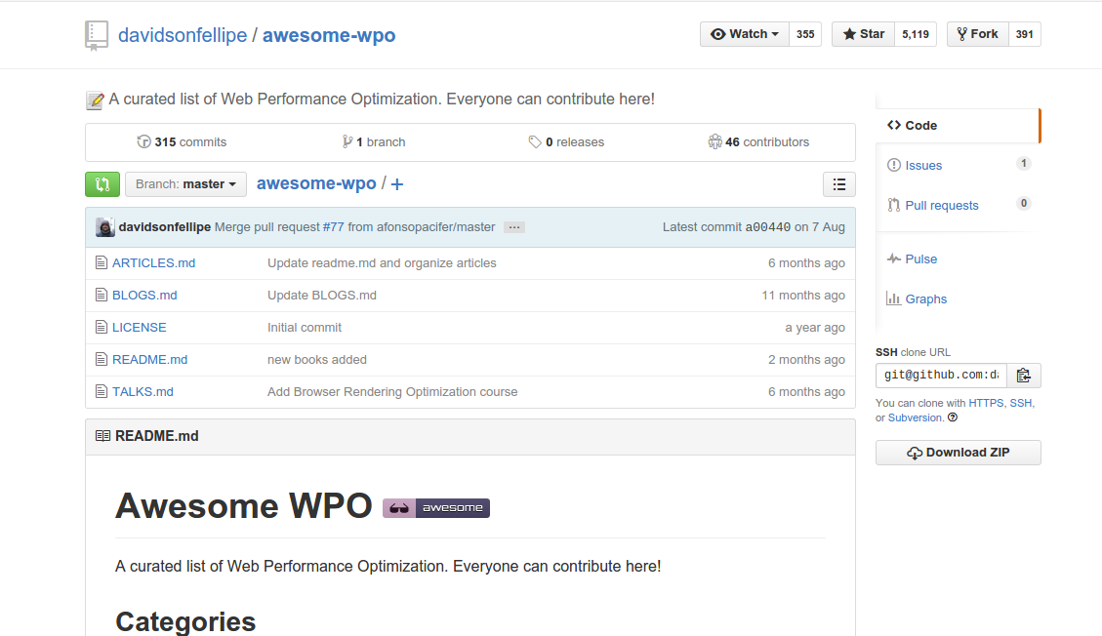Open 'Add Browser Rendering Optimization course' commit
The image size is (1102, 636).
(392, 392)
